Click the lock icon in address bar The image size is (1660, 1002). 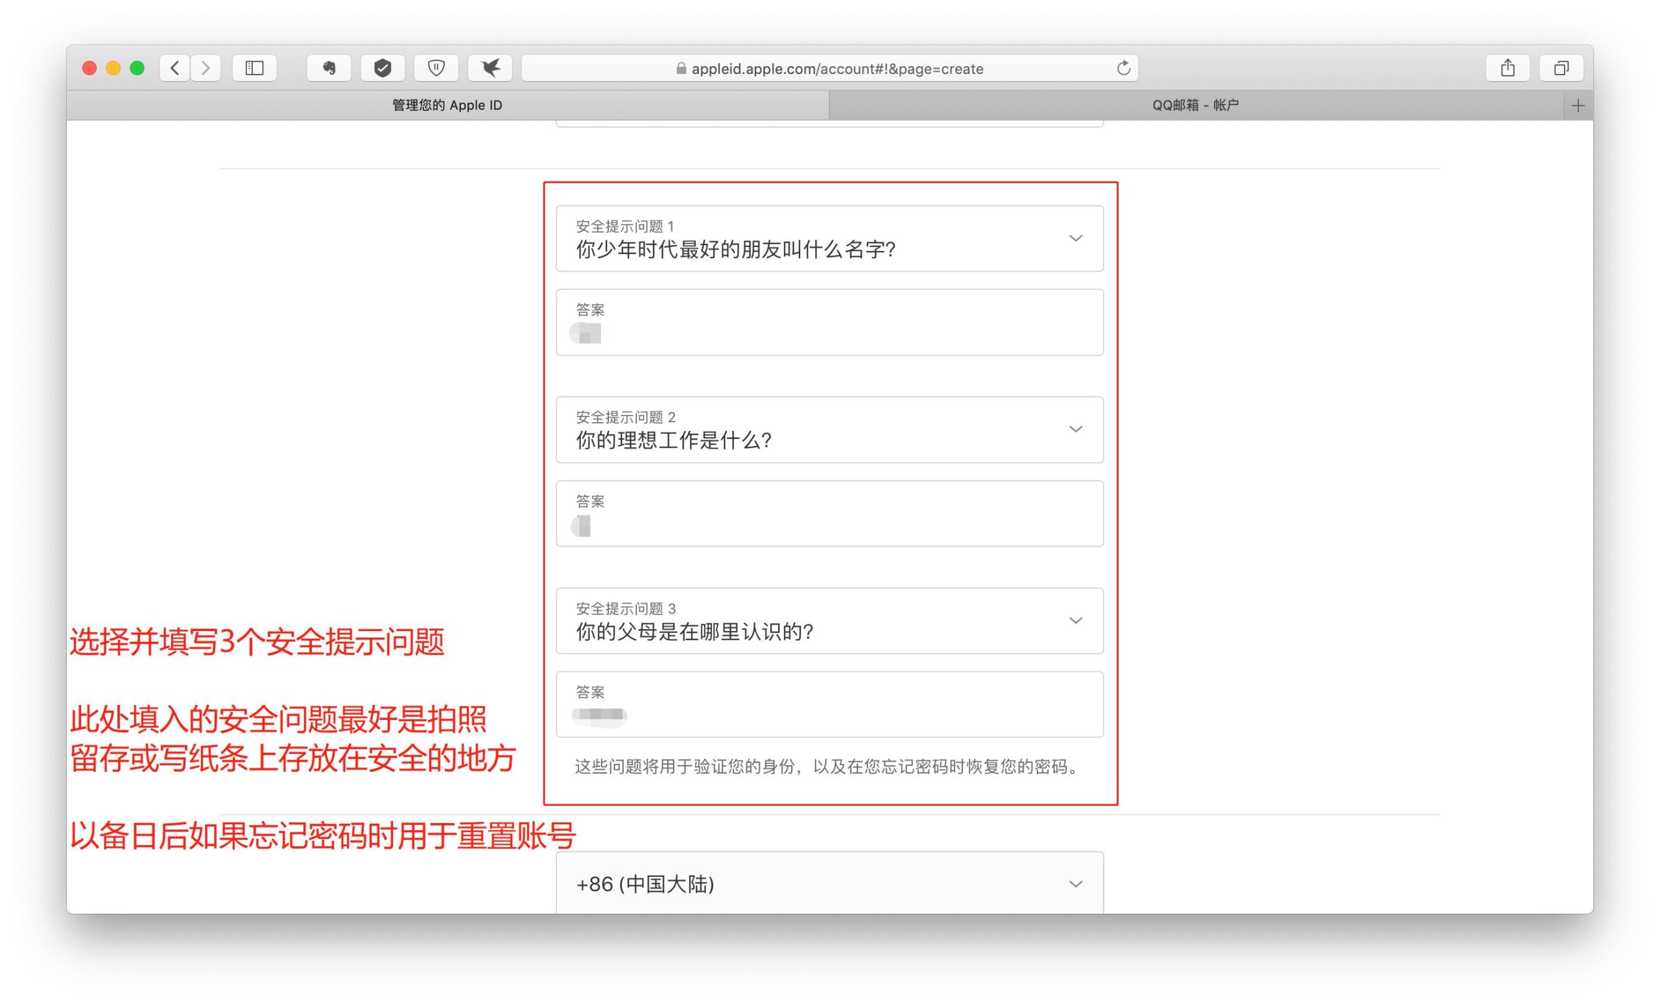coord(681,68)
